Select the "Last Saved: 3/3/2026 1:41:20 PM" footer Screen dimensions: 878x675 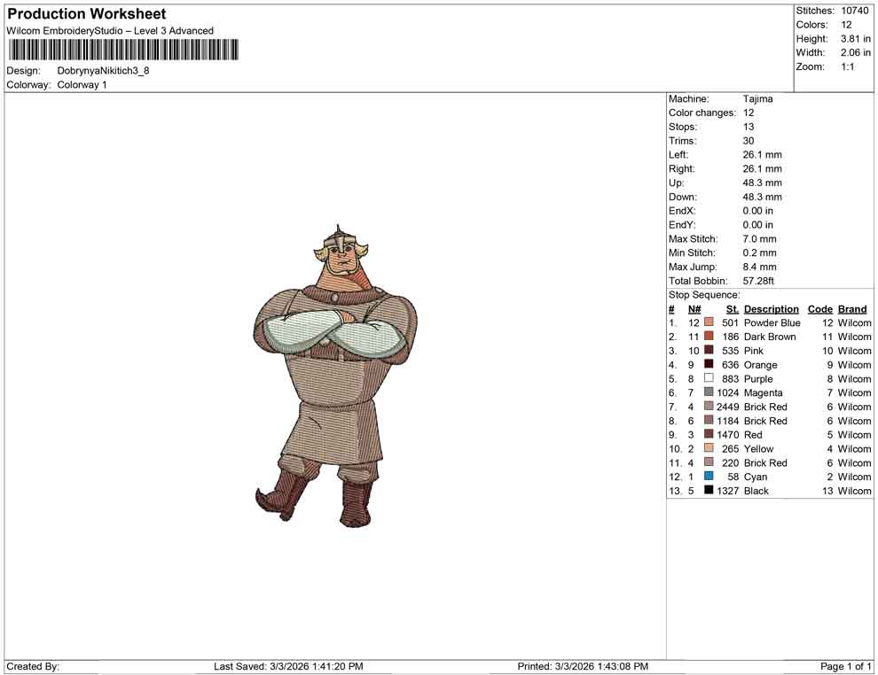288,666
